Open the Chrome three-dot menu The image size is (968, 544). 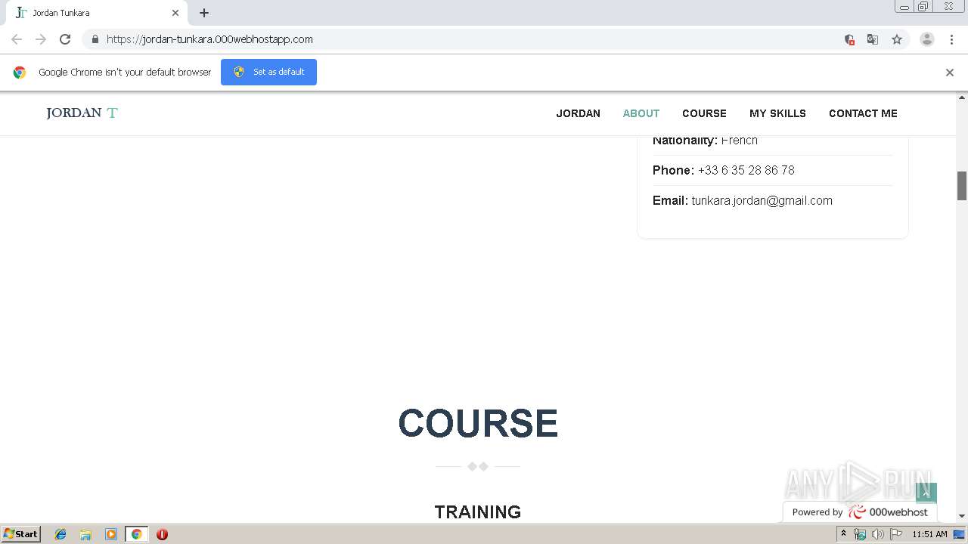coord(951,39)
